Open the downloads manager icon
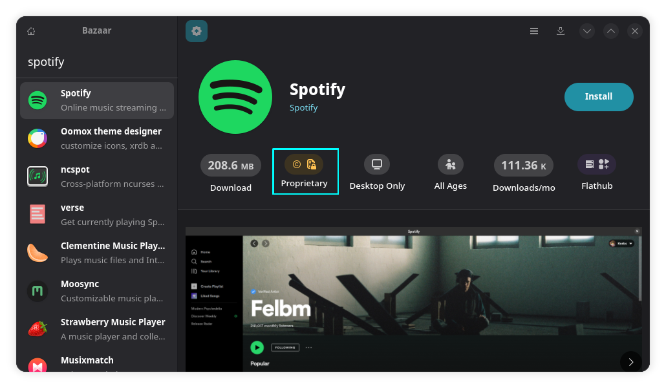 click(560, 30)
